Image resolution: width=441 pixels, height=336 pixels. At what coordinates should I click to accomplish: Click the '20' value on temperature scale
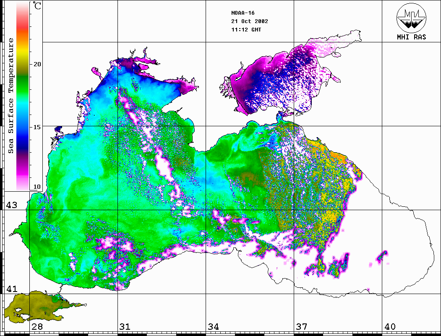click(x=37, y=64)
